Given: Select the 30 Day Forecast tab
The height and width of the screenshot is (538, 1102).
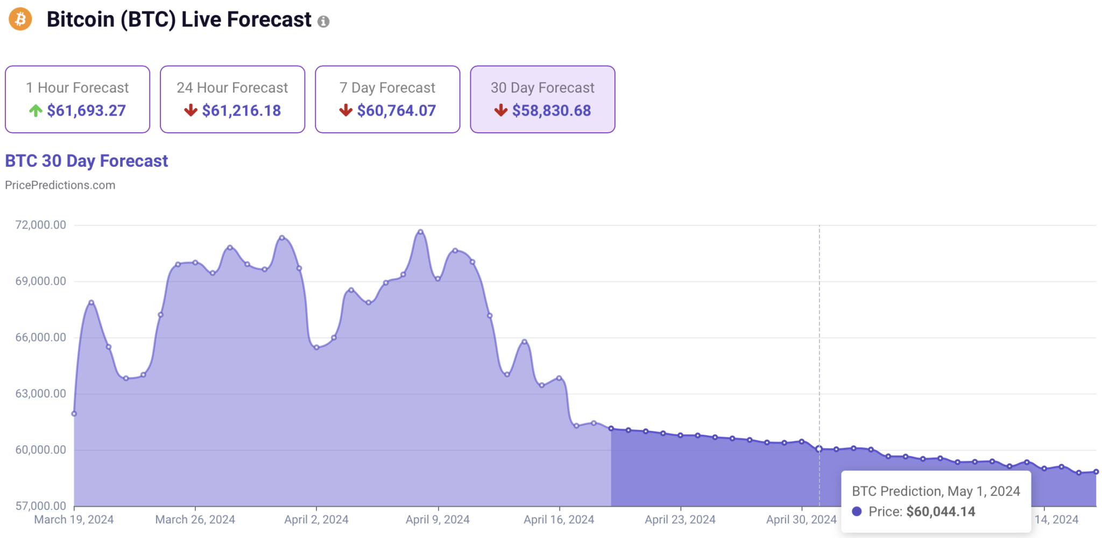Looking at the screenshot, I should coord(542,100).
